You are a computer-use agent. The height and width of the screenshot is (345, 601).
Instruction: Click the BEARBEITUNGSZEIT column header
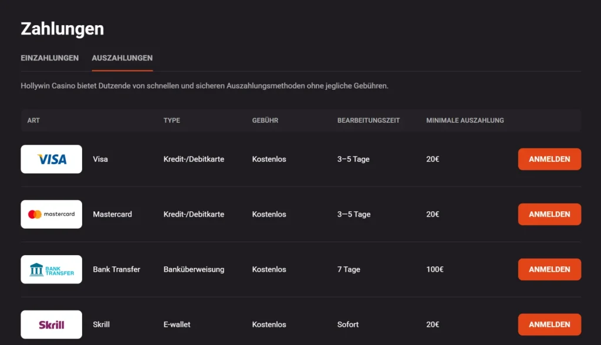pyautogui.click(x=369, y=120)
